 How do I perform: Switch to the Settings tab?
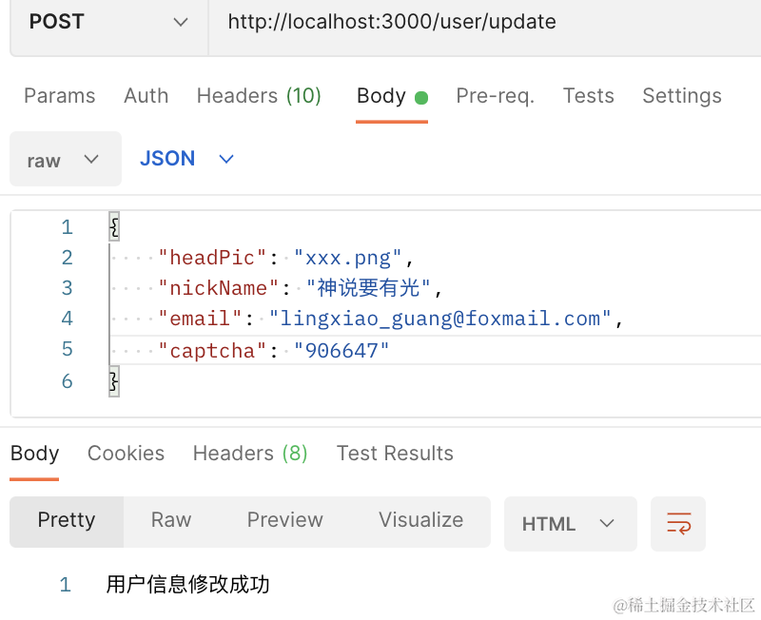click(681, 96)
